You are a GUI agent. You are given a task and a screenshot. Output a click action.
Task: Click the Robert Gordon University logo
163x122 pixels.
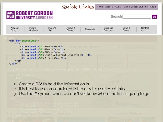tap(30, 15)
